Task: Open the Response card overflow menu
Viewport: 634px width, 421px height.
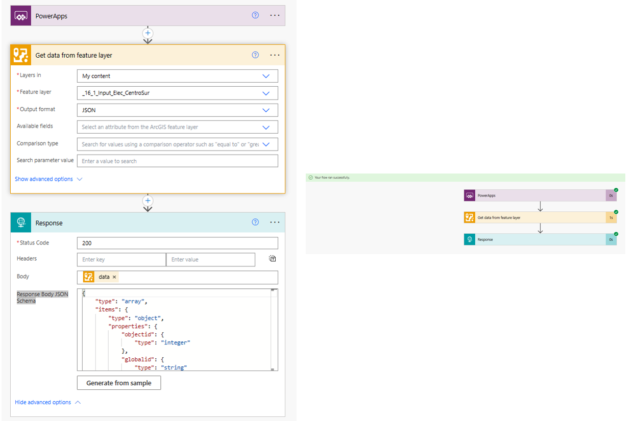Action: click(275, 222)
